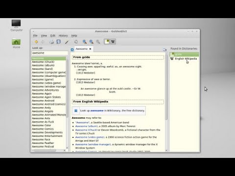Go back with the Back arrow icon
The height and width of the screenshot is (176, 235).
[36, 42]
